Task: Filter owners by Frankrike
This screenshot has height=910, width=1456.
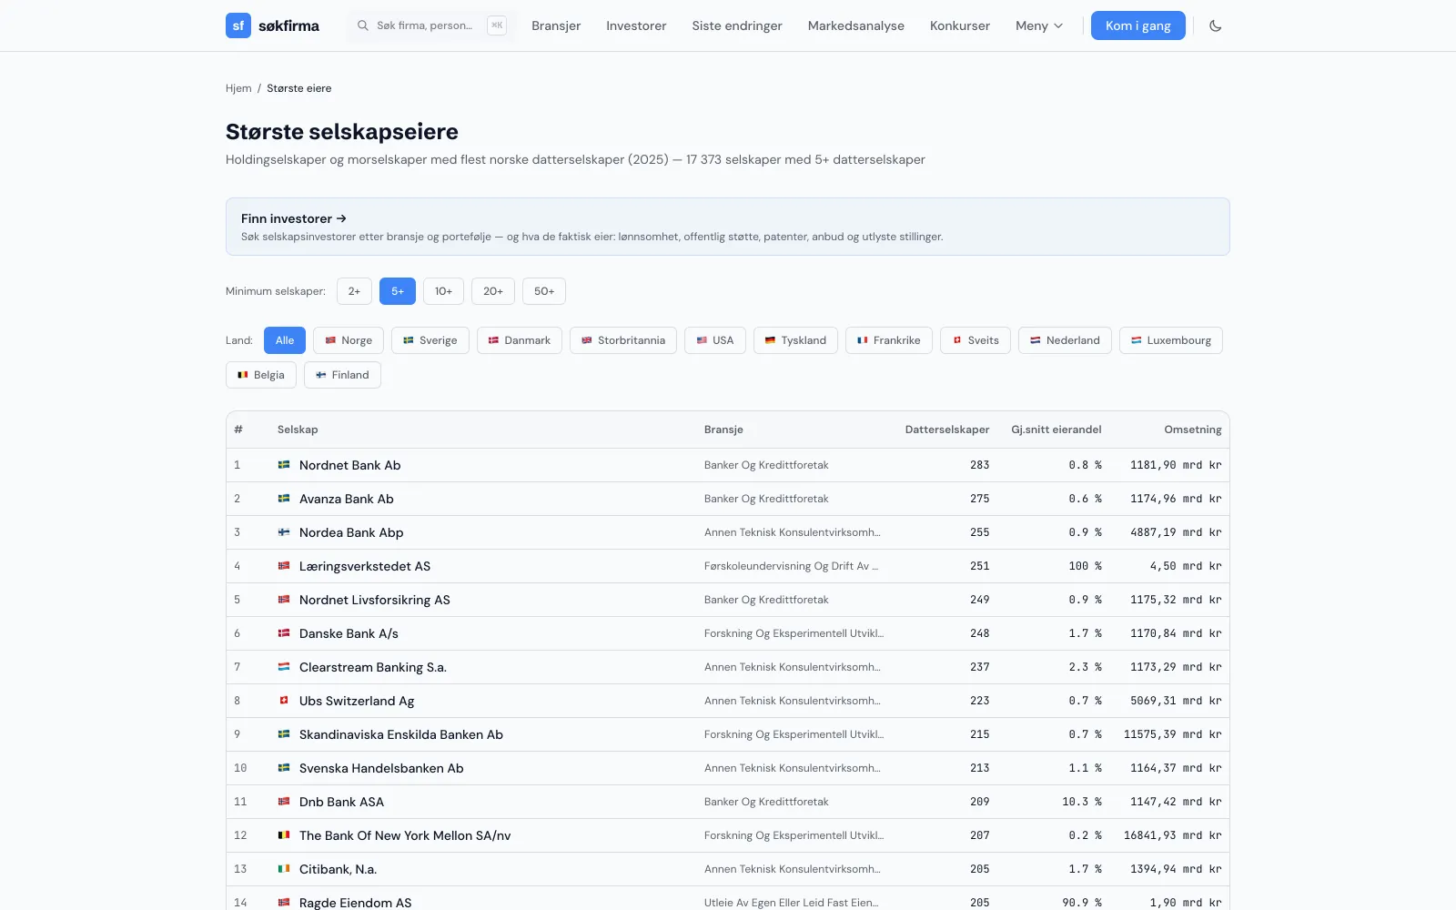Action: 889,340
